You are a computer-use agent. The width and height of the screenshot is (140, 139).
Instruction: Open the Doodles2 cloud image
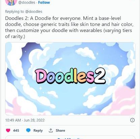point(70,79)
